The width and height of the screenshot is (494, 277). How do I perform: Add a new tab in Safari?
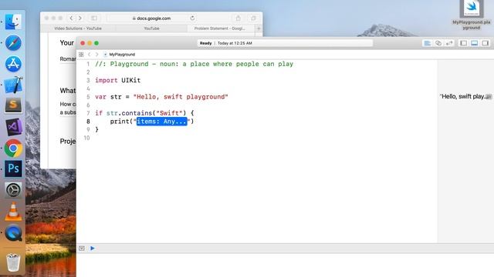259,28
